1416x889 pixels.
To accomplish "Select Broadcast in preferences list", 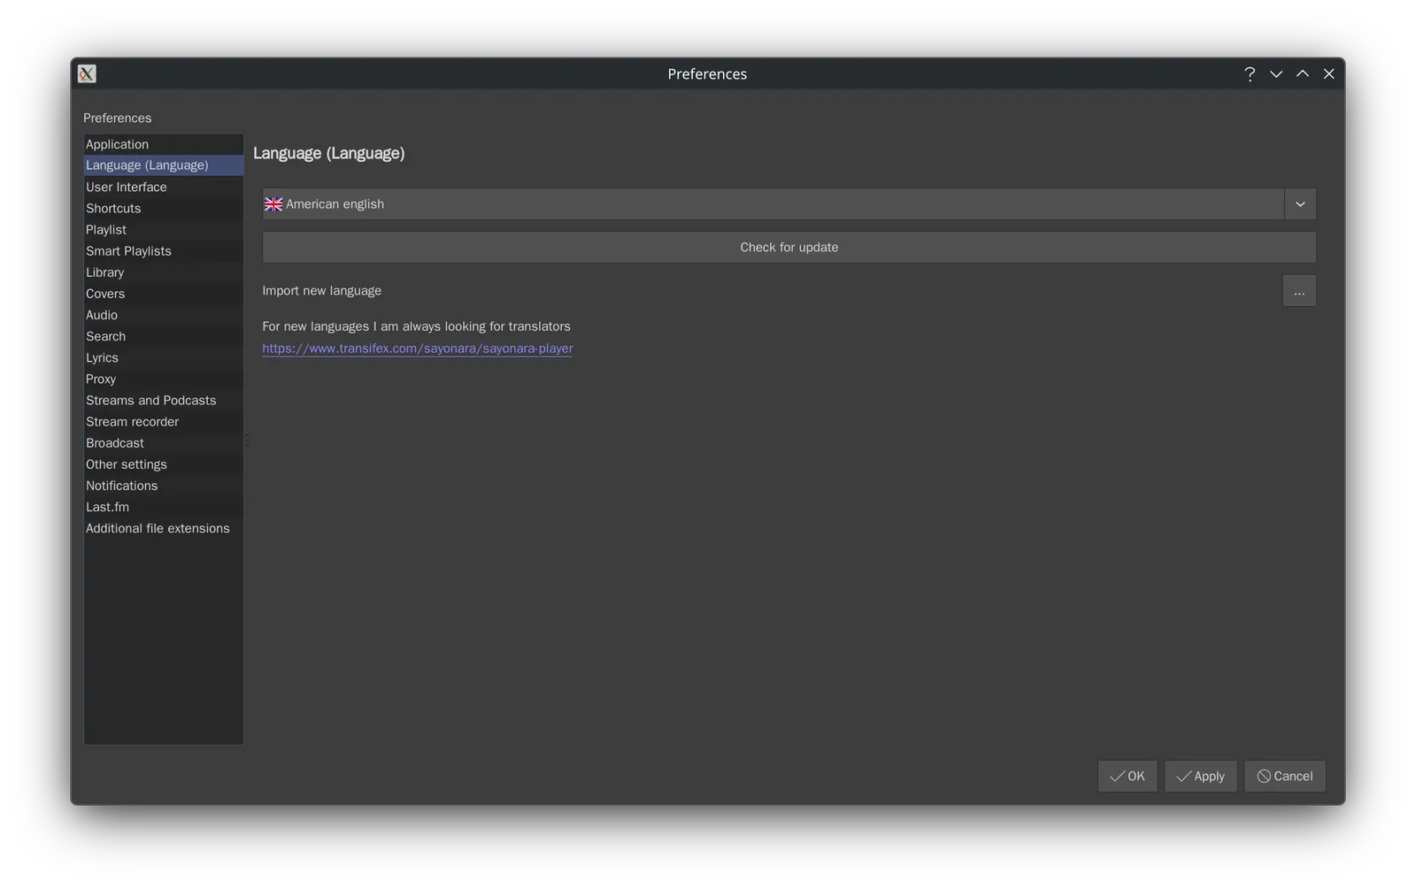I will [164, 443].
